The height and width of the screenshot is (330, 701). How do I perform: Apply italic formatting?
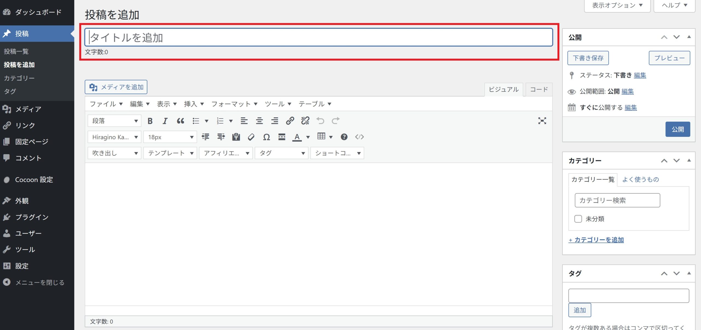tap(165, 121)
